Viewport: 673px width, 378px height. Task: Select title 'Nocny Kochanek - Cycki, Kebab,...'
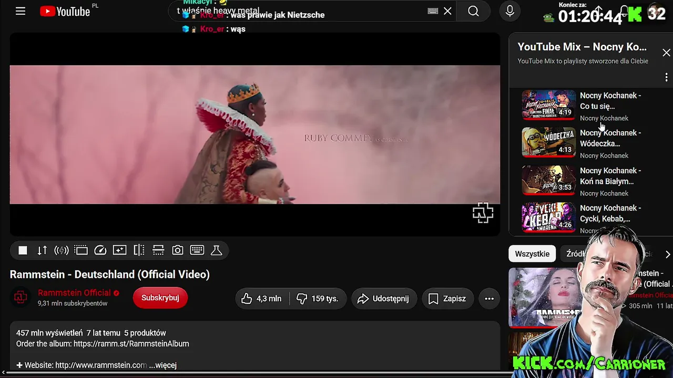(610, 213)
